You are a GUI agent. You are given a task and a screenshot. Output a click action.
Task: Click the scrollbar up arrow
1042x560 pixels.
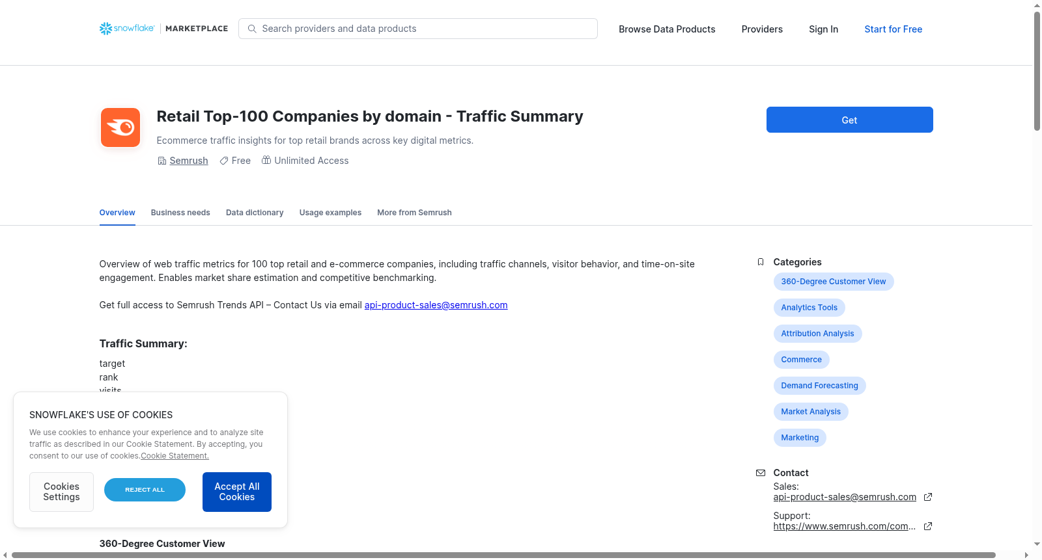1037,5
